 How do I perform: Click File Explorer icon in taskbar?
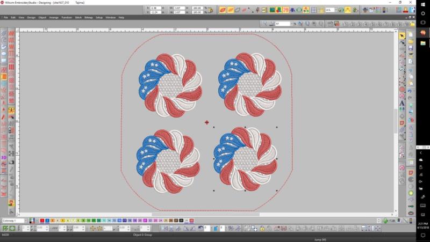423,43
